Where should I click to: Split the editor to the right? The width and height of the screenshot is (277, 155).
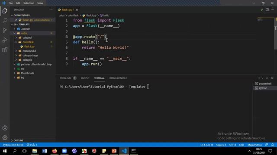tap(267, 9)
